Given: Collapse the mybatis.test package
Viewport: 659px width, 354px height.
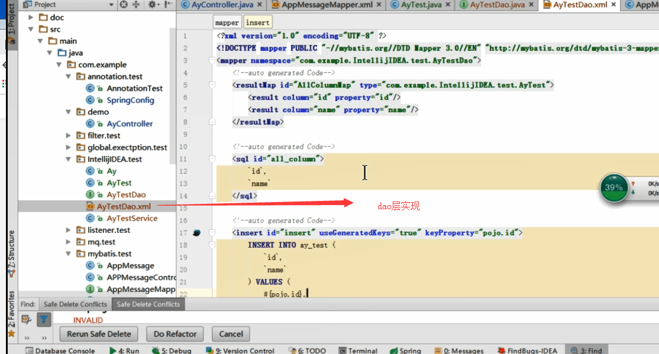Looking at the screenshot, I should (69, 254).
